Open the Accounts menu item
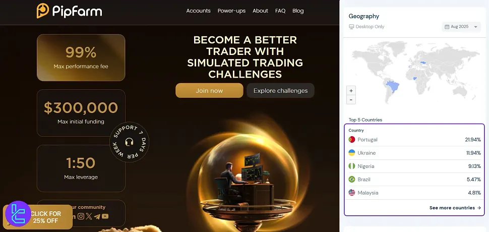This screenshot has height=232, width=489. point(198,11)
